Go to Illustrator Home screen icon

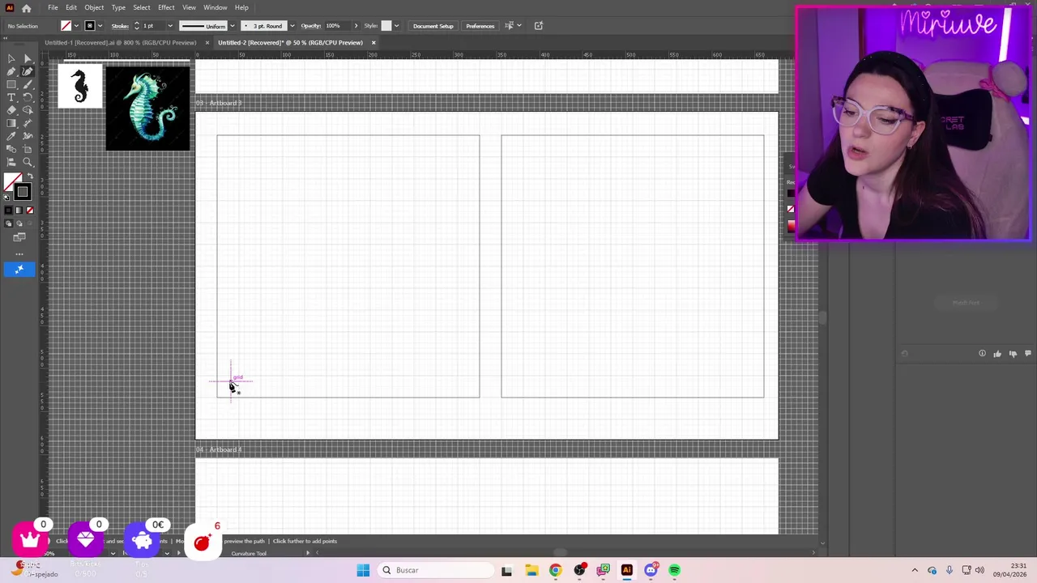[x=26, y=8]
